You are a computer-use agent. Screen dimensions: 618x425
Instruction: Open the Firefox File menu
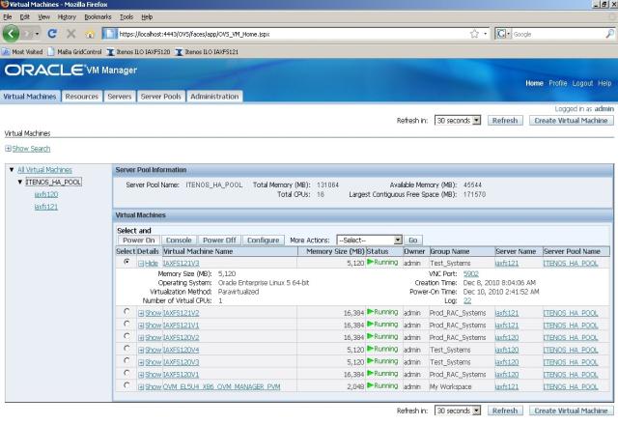(x=8, y=17)
